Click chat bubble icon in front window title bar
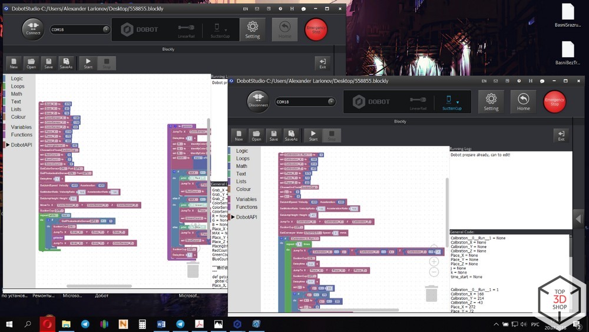 542,81
